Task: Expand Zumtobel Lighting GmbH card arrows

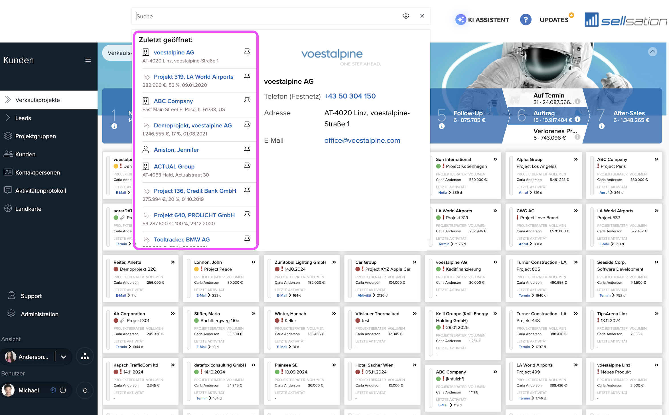Action: 334,262
